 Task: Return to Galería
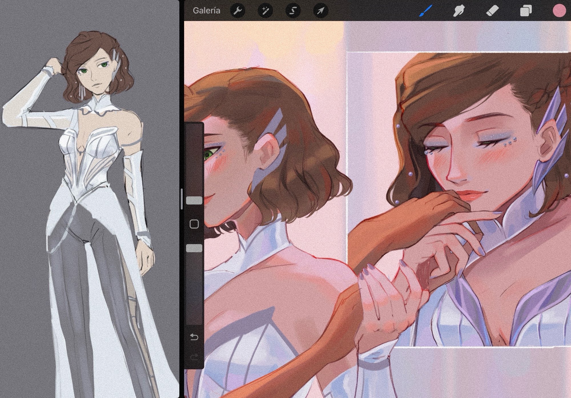tap(206, 11)
